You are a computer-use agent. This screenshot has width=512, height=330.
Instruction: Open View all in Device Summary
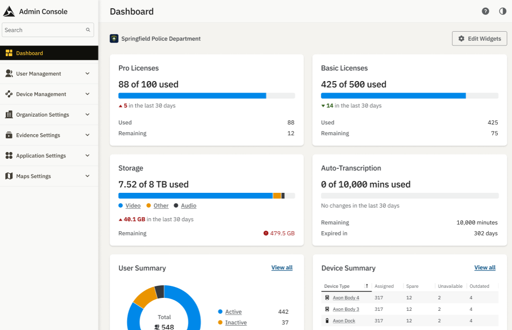click(485, 268)
